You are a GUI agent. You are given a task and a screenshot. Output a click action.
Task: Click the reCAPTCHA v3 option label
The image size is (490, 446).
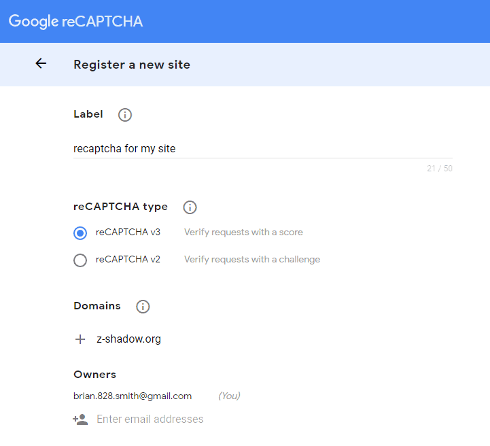[x=128, y=233]
